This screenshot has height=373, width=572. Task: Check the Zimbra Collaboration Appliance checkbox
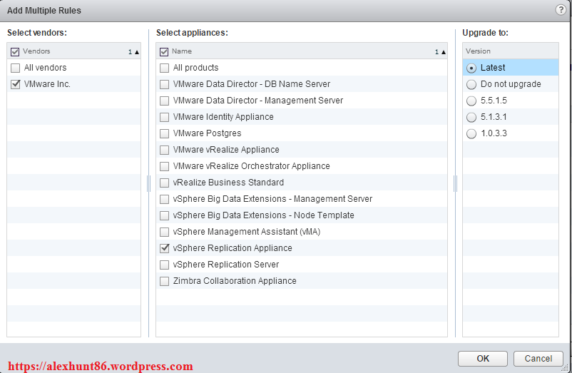pyautogui.click(x=165, y=281)
